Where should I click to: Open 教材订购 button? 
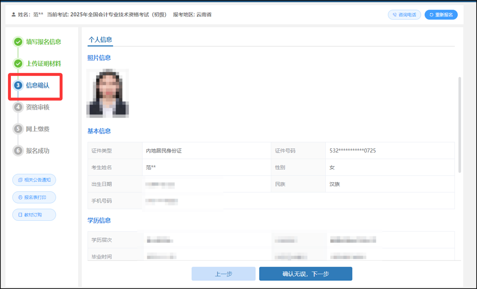pos(34,215)
